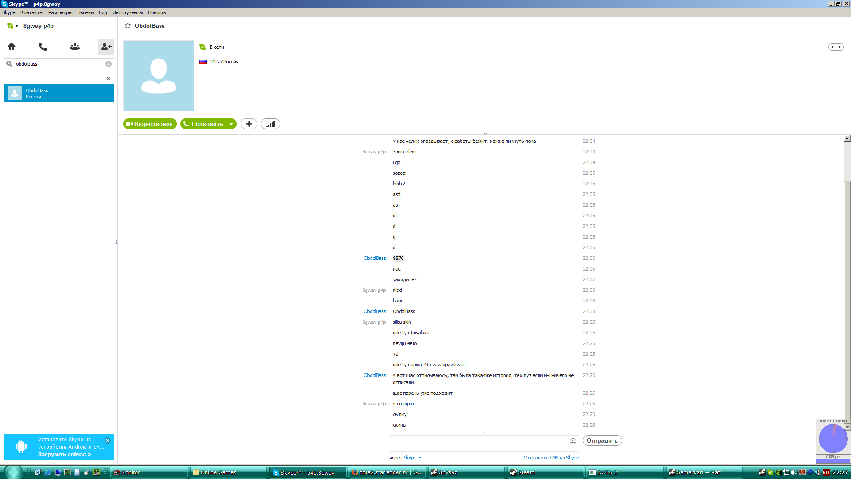Open the phone dial pad icon
Viewport: 851px width, 479px height.
(x=43, y=47)
